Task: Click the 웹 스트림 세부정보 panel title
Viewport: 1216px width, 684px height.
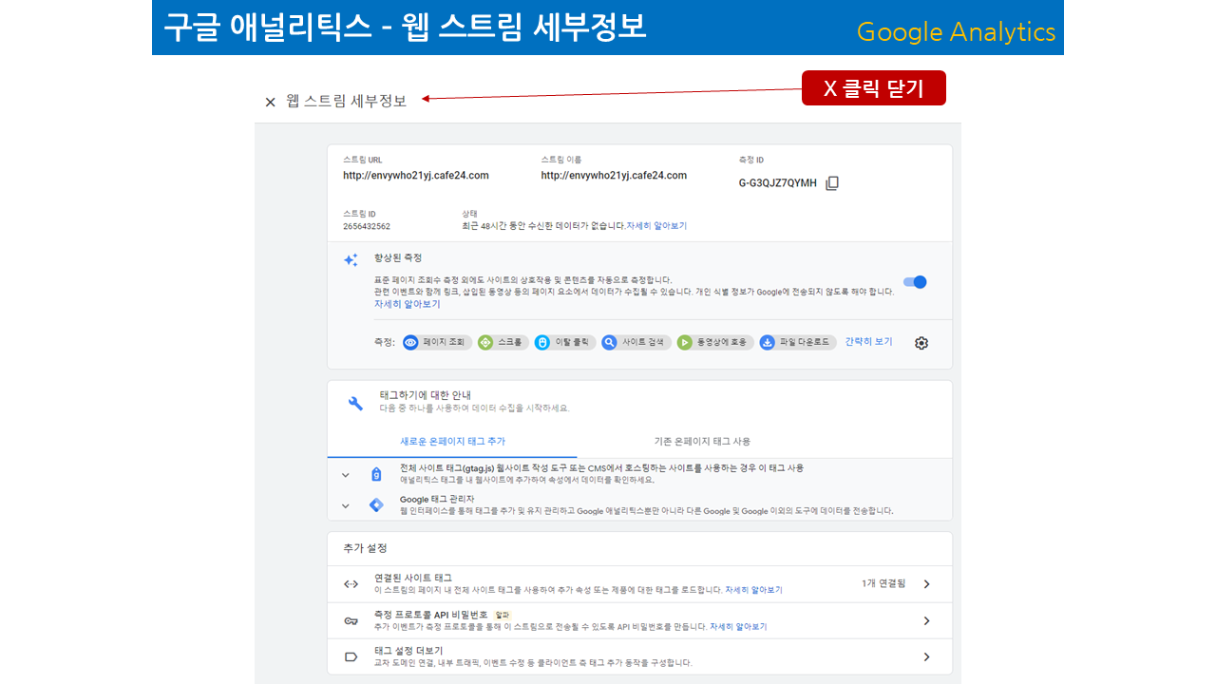Action: (346, 101)
